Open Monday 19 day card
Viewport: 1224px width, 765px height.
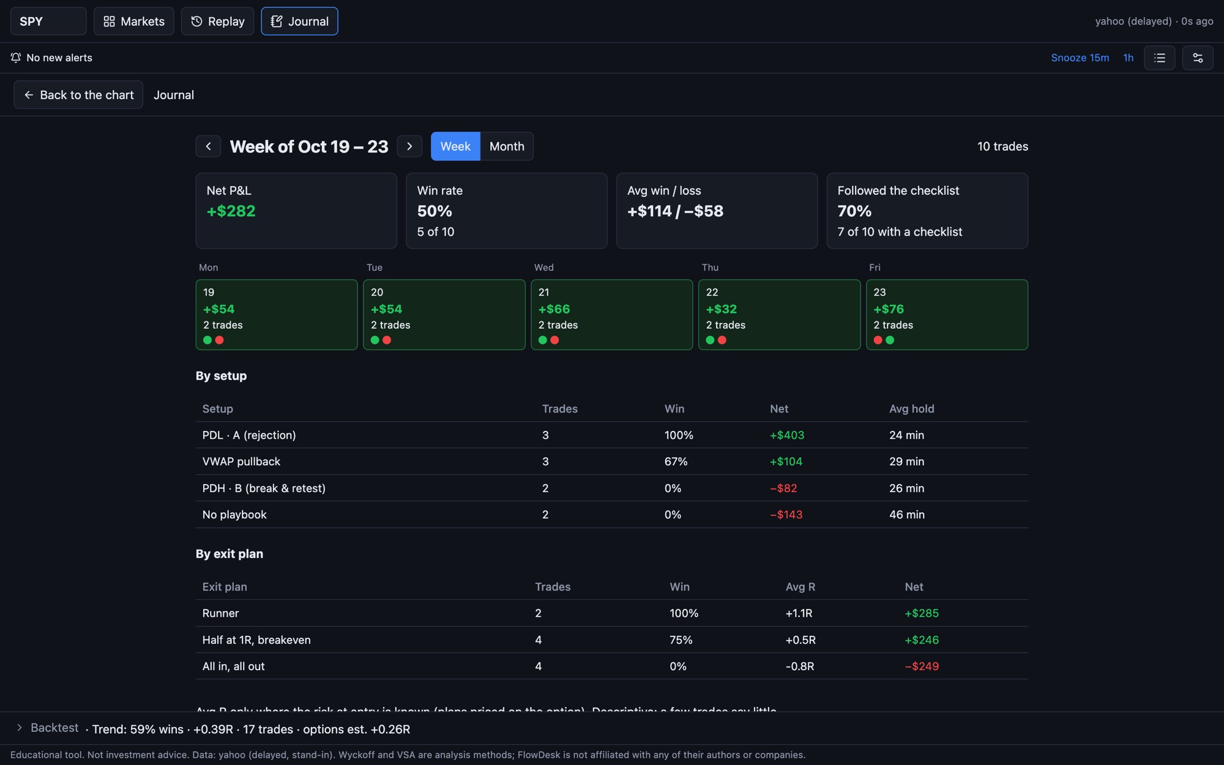click(x=277, y=315)
